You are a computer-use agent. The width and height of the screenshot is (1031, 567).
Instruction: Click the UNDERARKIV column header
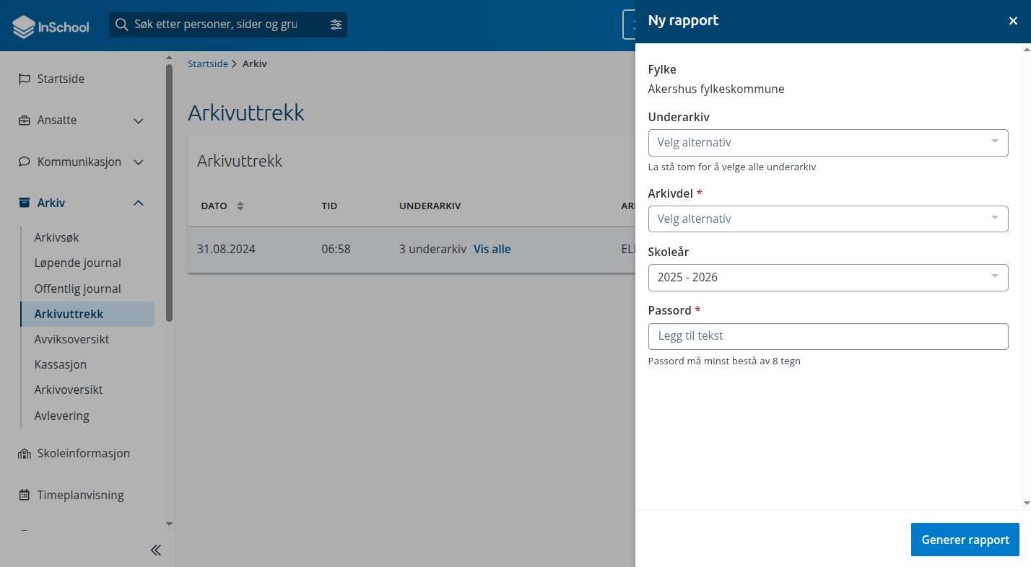tap(430, 206)
